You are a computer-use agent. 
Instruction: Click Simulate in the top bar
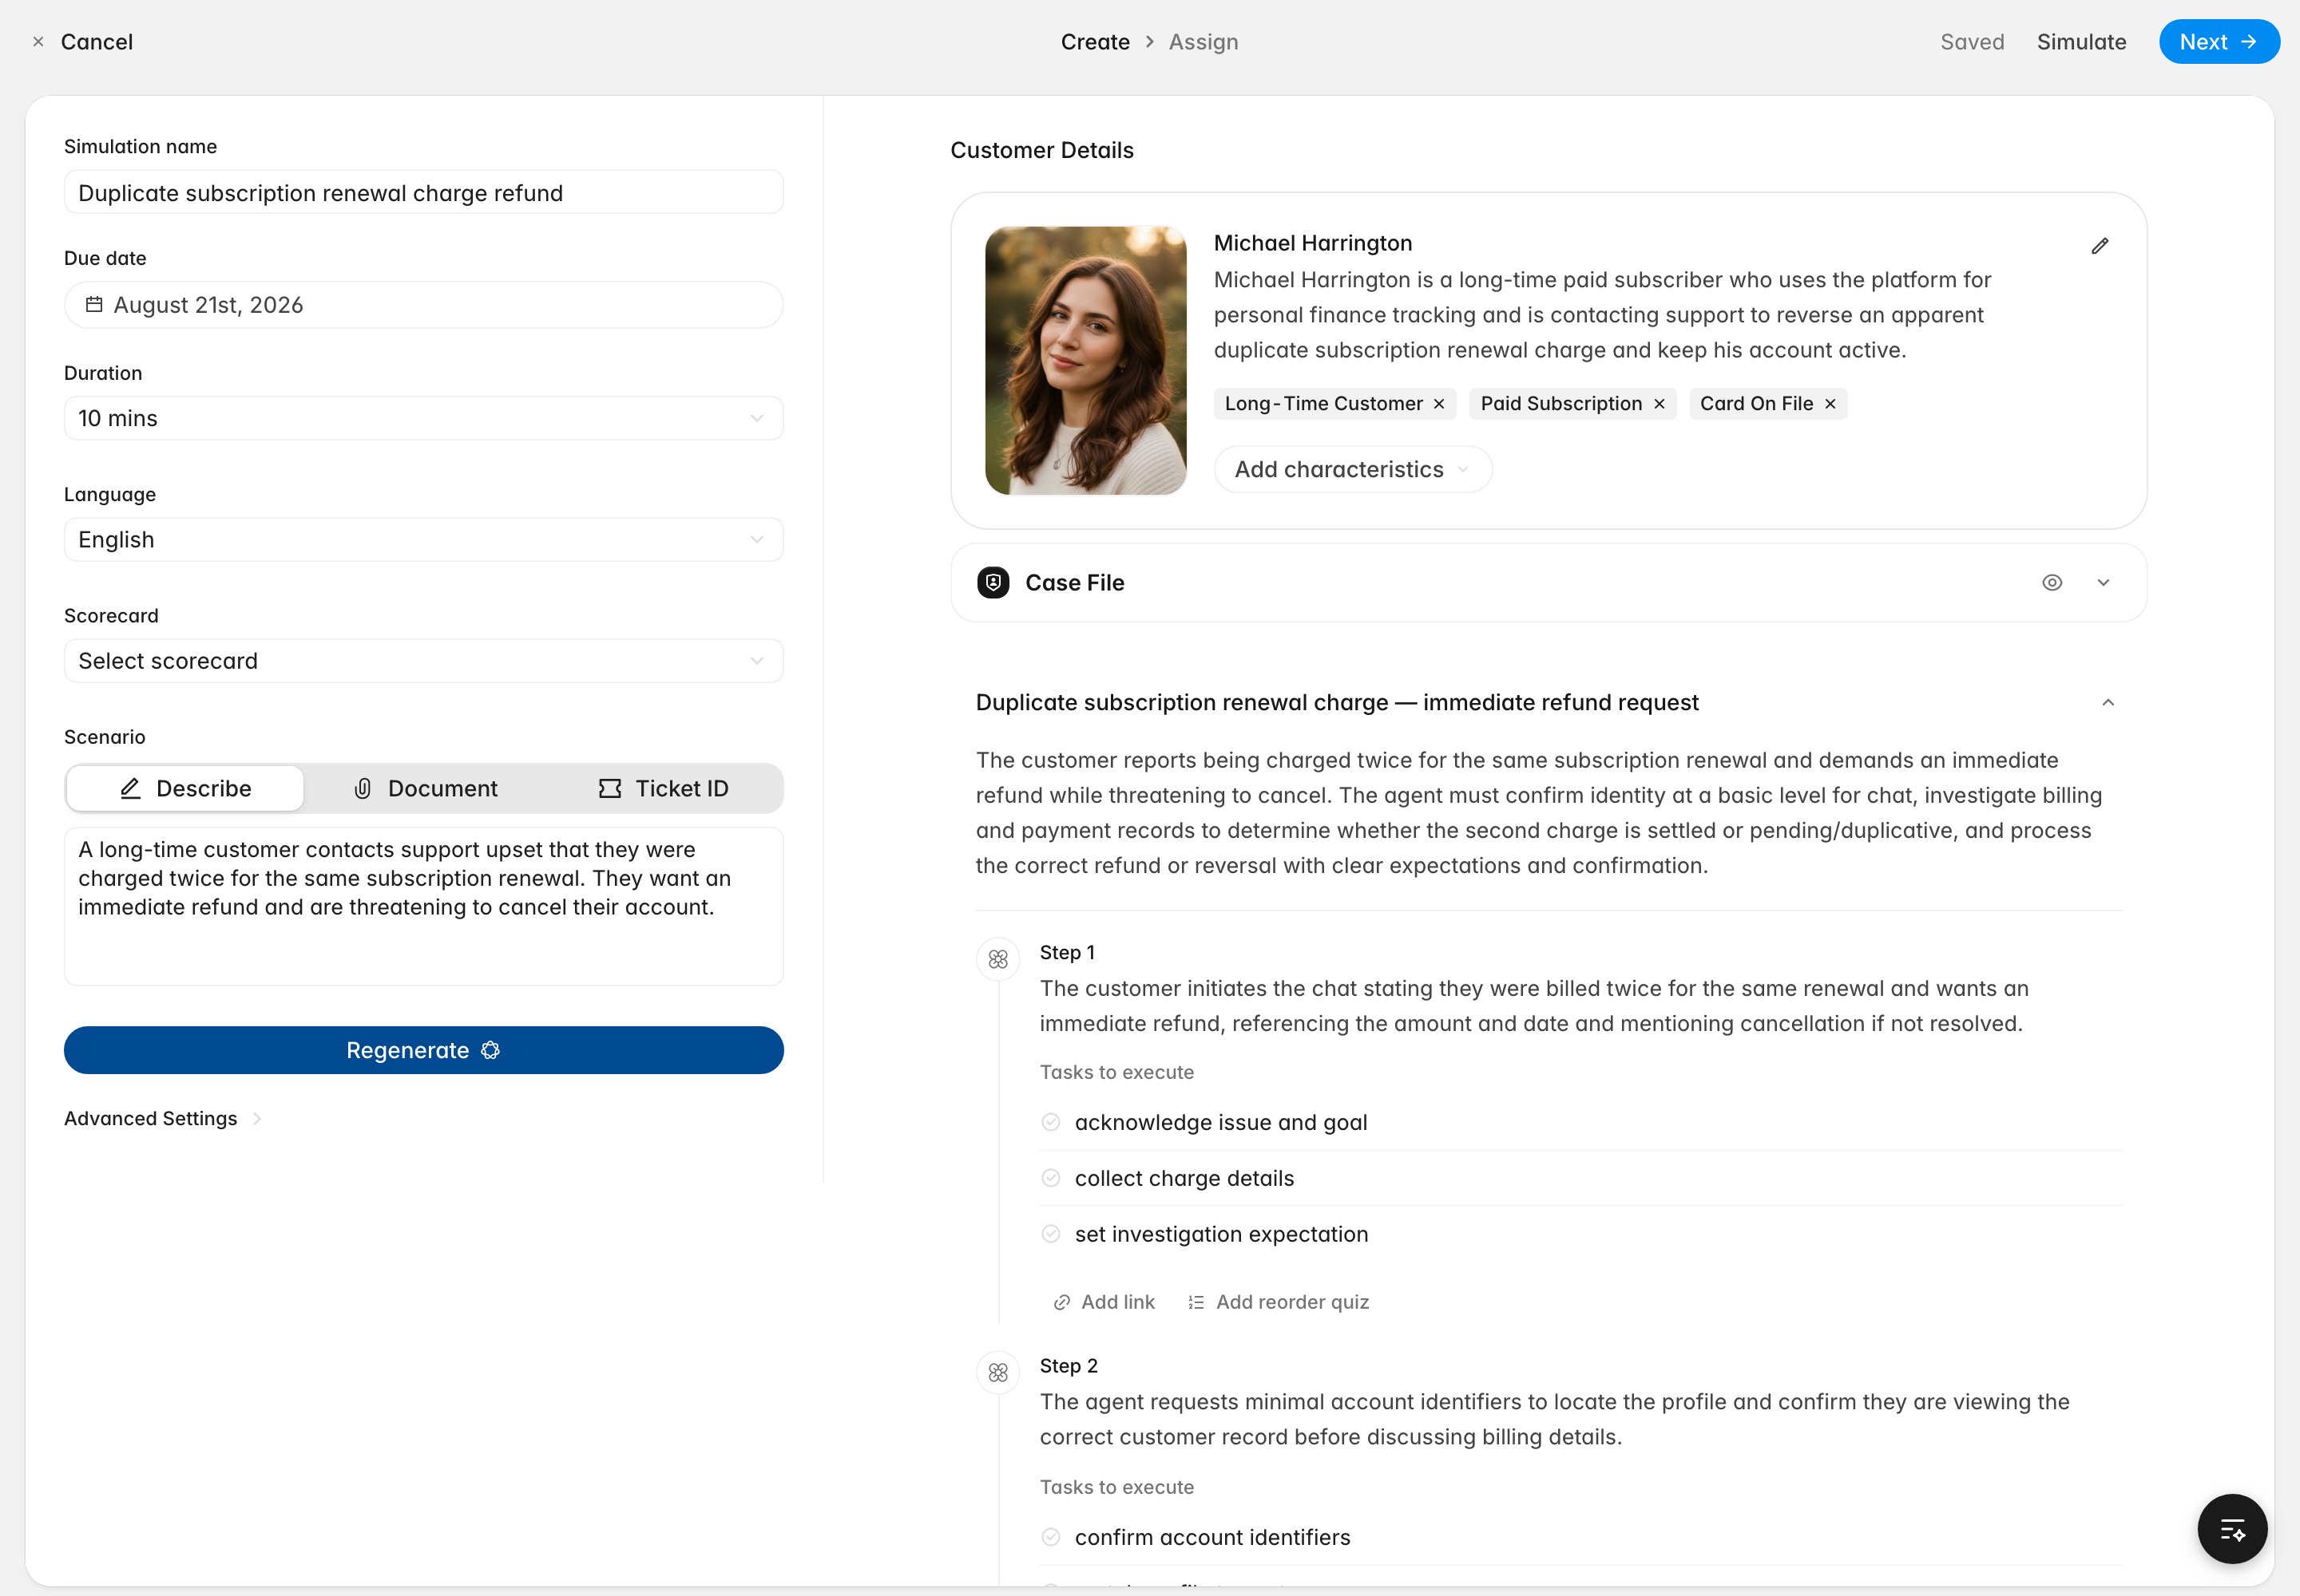(2081, 42)
